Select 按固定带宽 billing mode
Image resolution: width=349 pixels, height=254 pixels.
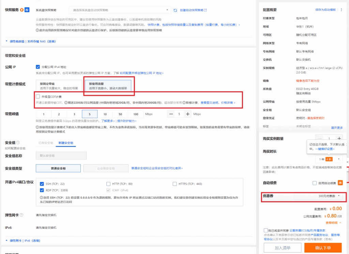click(x=59, y=86)
